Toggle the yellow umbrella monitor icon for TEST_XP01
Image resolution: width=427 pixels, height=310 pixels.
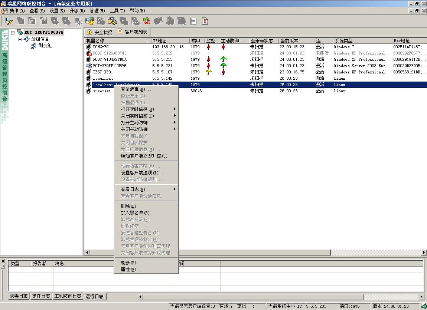click(x=209, y=72)
